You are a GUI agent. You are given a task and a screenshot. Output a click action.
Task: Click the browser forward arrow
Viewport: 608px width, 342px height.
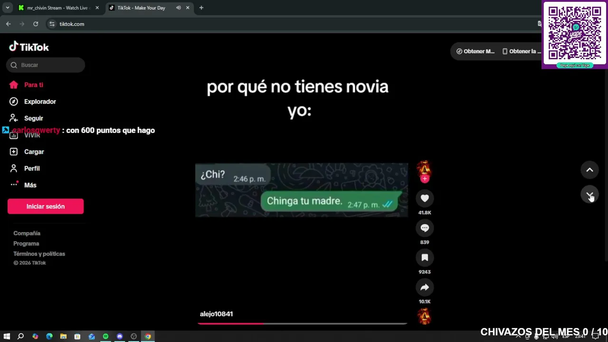tap(22, 24)
